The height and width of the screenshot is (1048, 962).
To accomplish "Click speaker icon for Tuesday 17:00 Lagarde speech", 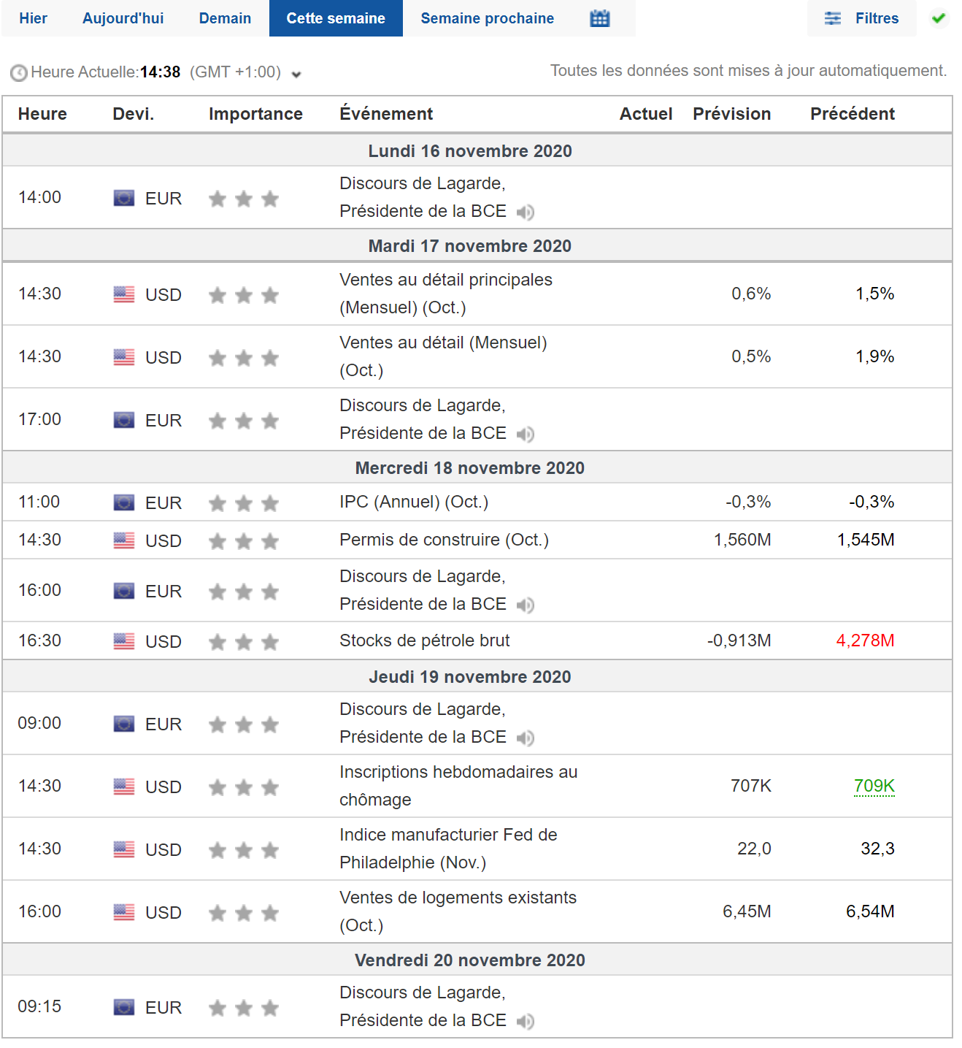I will click(526, 435).
